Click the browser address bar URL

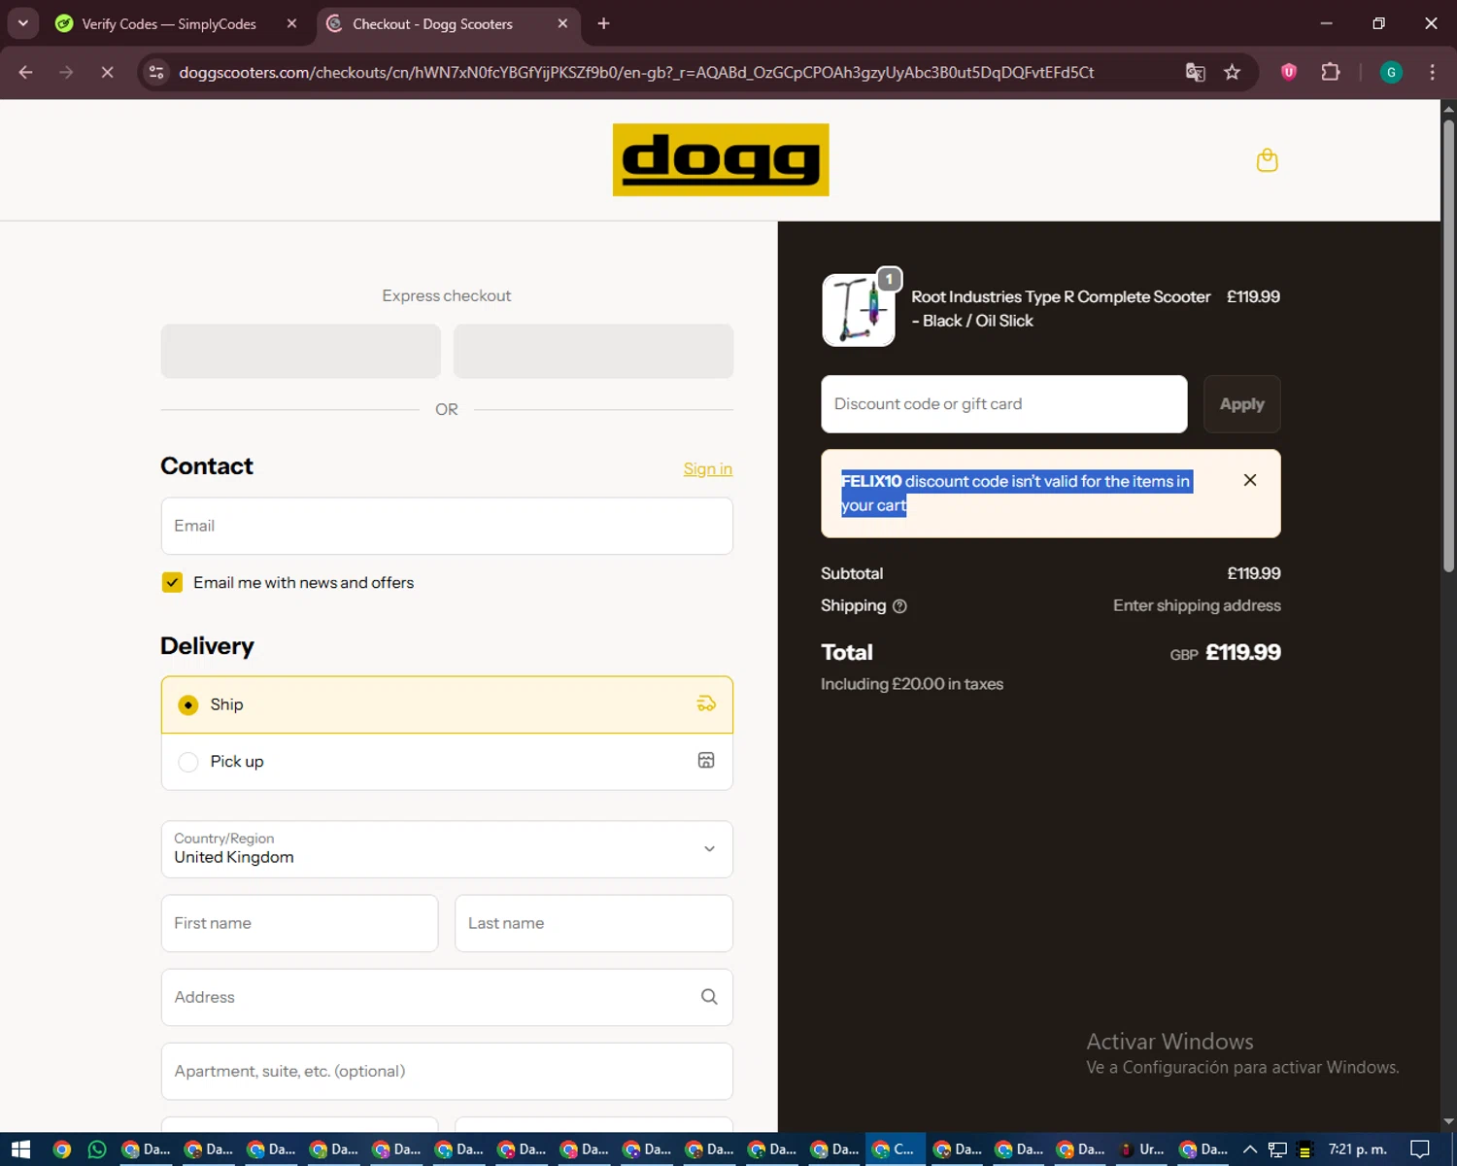(636, 72)
